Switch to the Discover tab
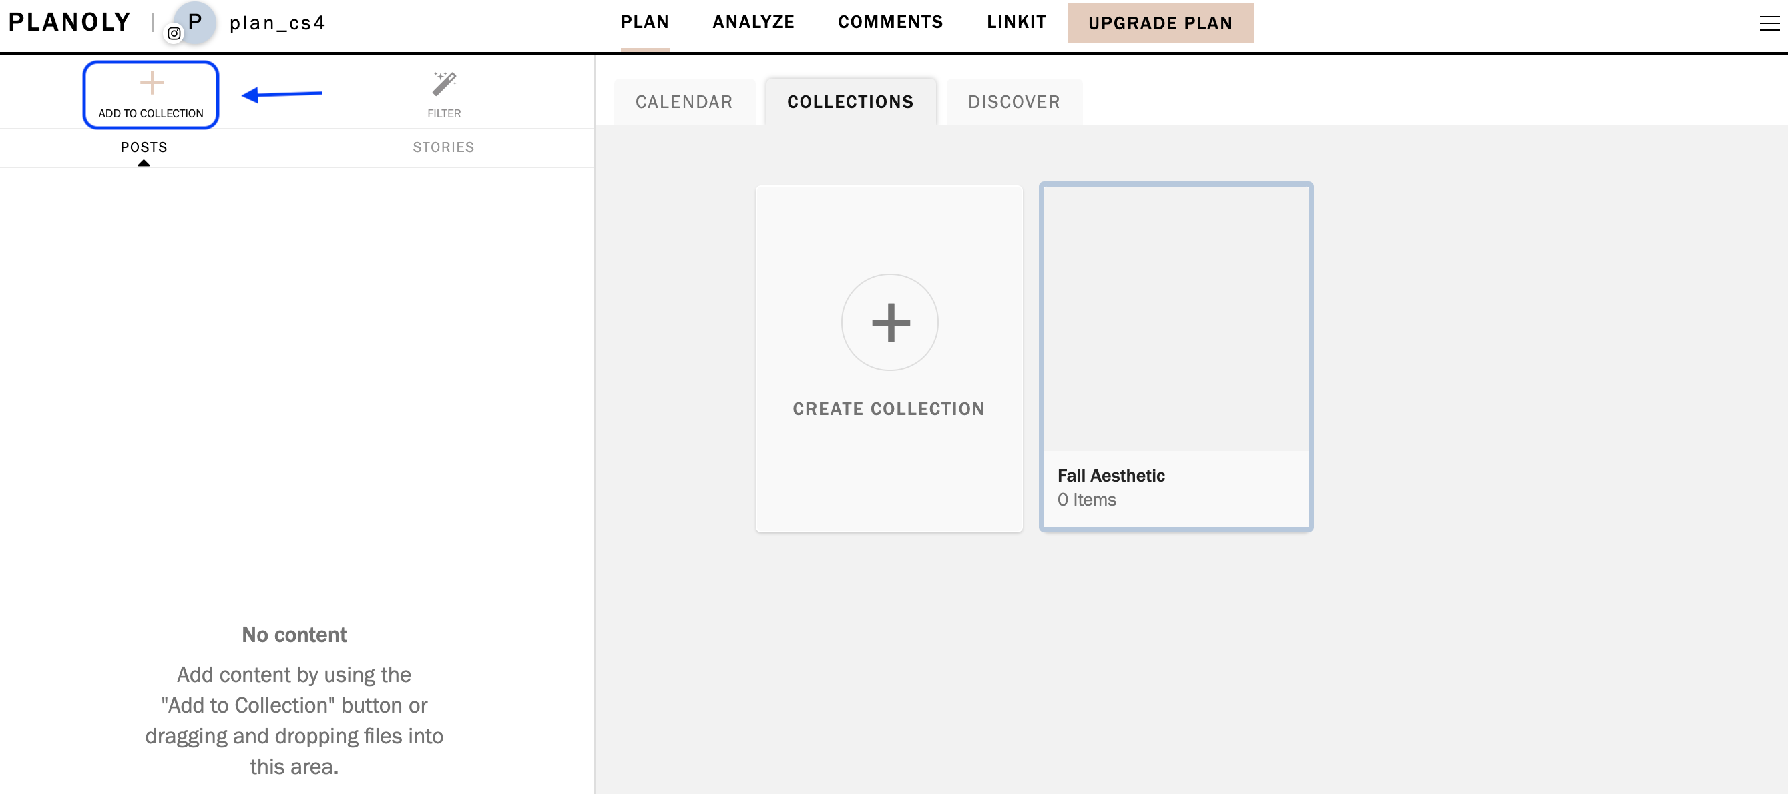1788x794 pixels. pos(1014,102)
